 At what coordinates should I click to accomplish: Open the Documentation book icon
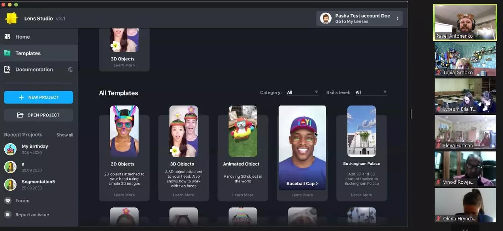[x=7, y=69]
